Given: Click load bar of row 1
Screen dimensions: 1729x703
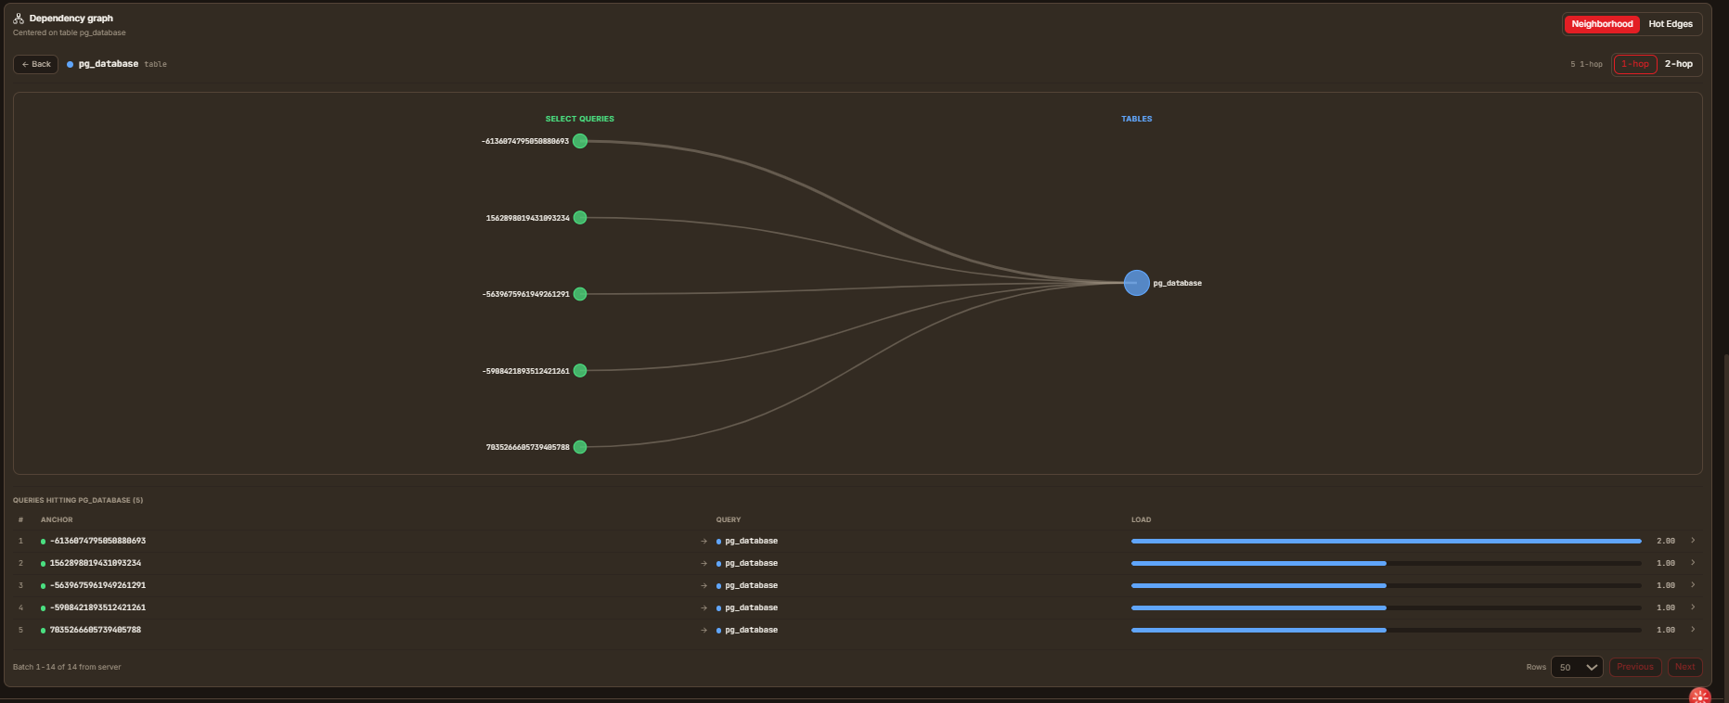Looking at the screenshot, I should tap(1387, 541).
